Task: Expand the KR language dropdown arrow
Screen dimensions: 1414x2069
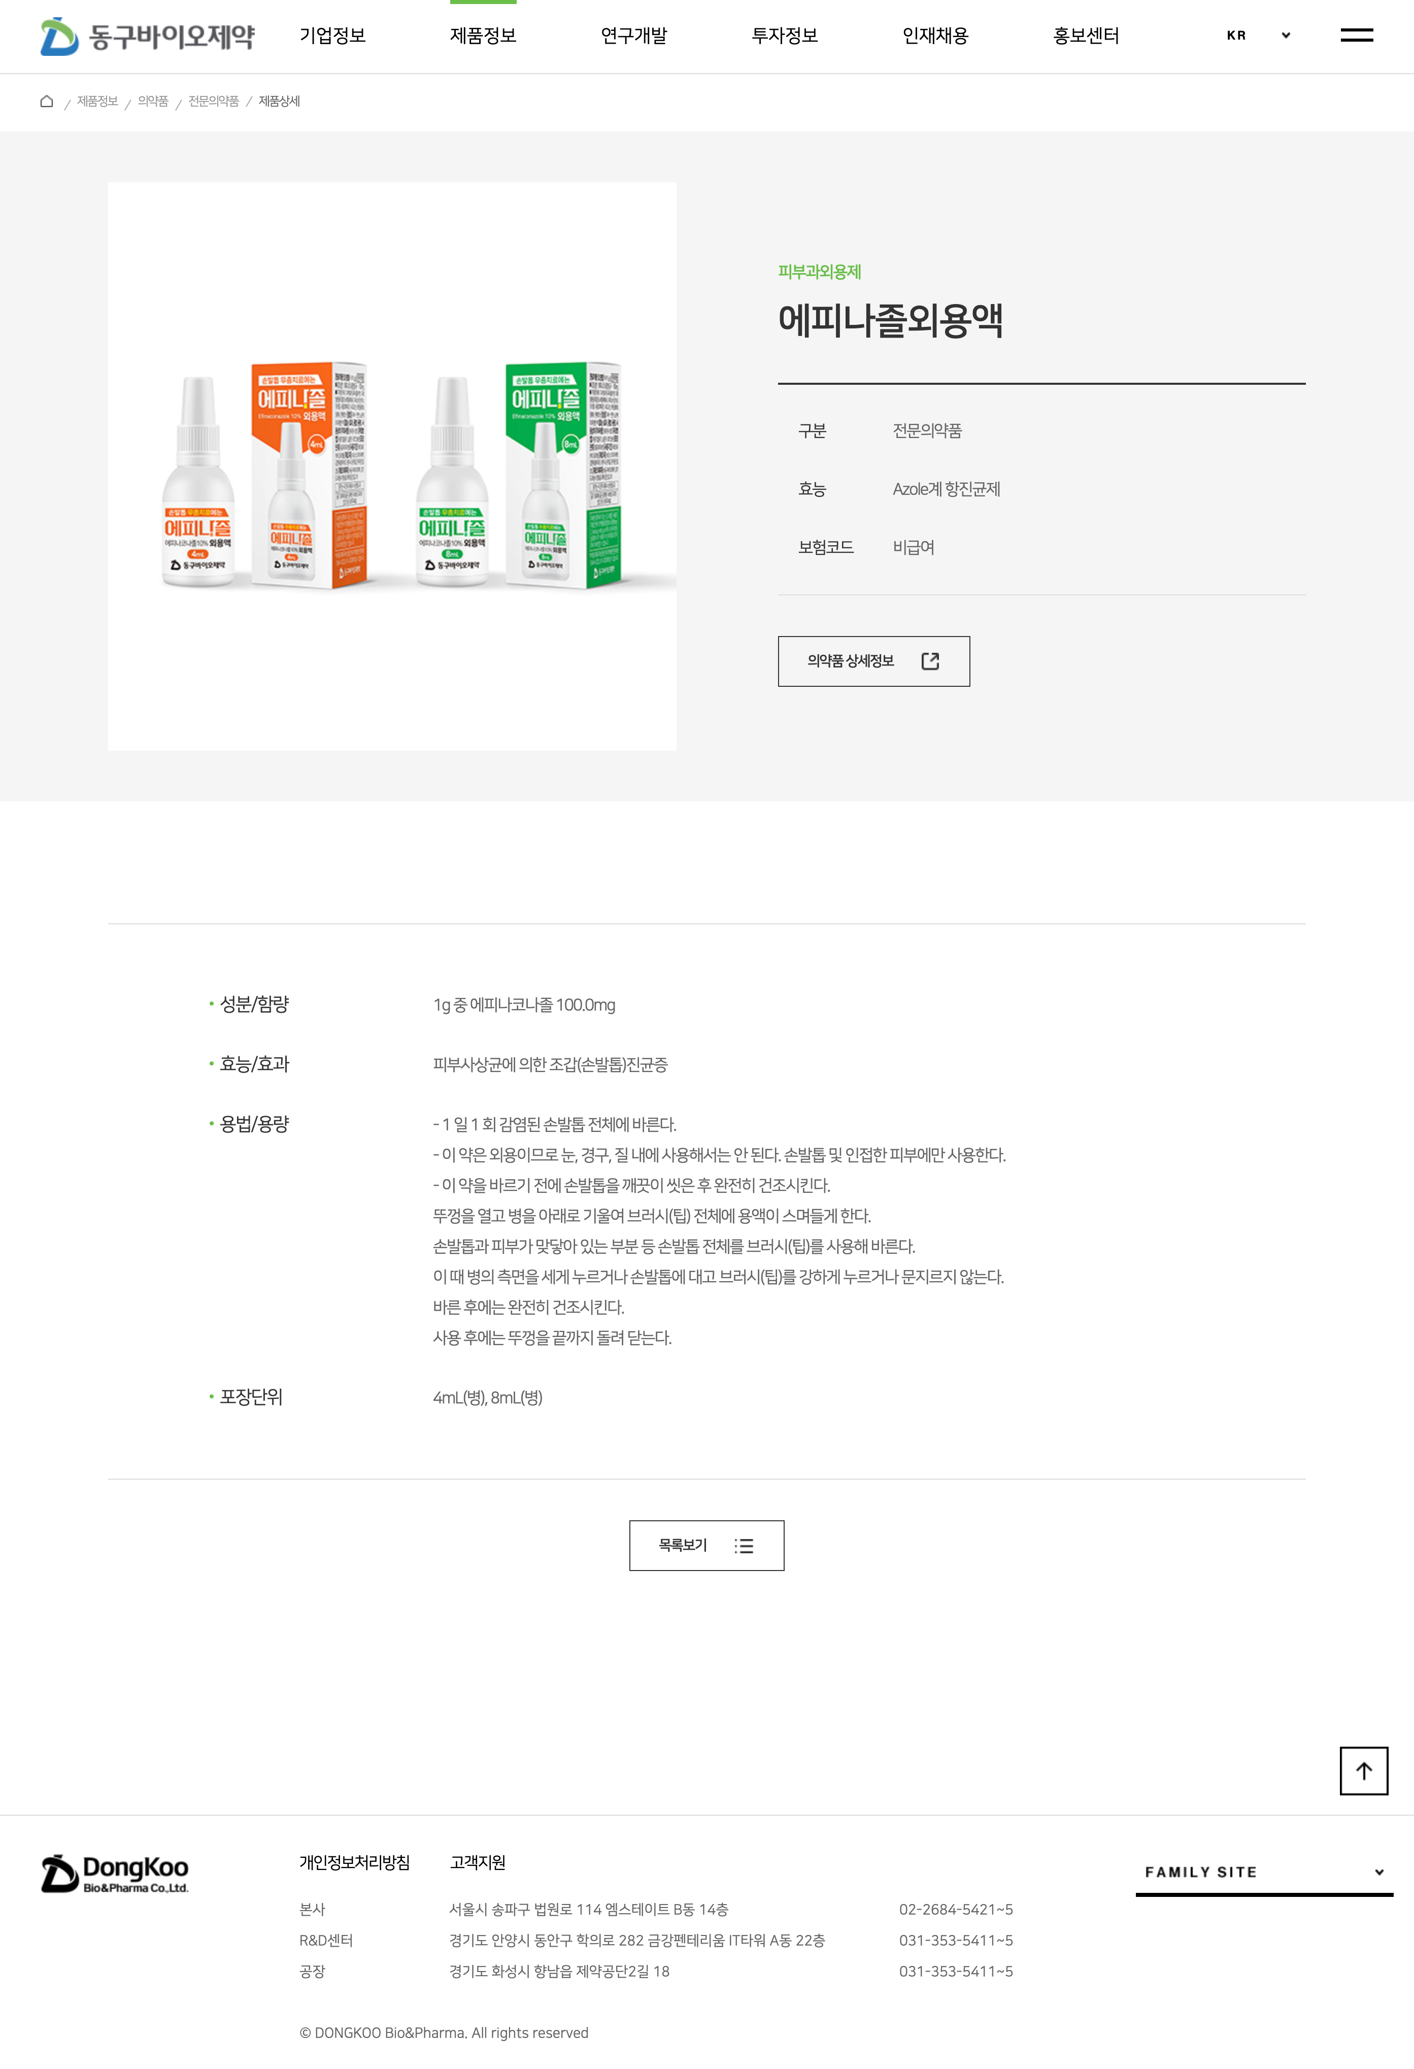Action: click(1286, 36)
